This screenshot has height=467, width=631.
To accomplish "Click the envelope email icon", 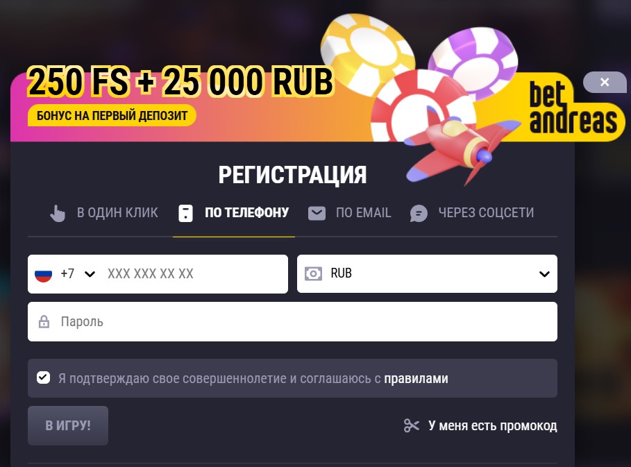I will [x=317, y=213].
